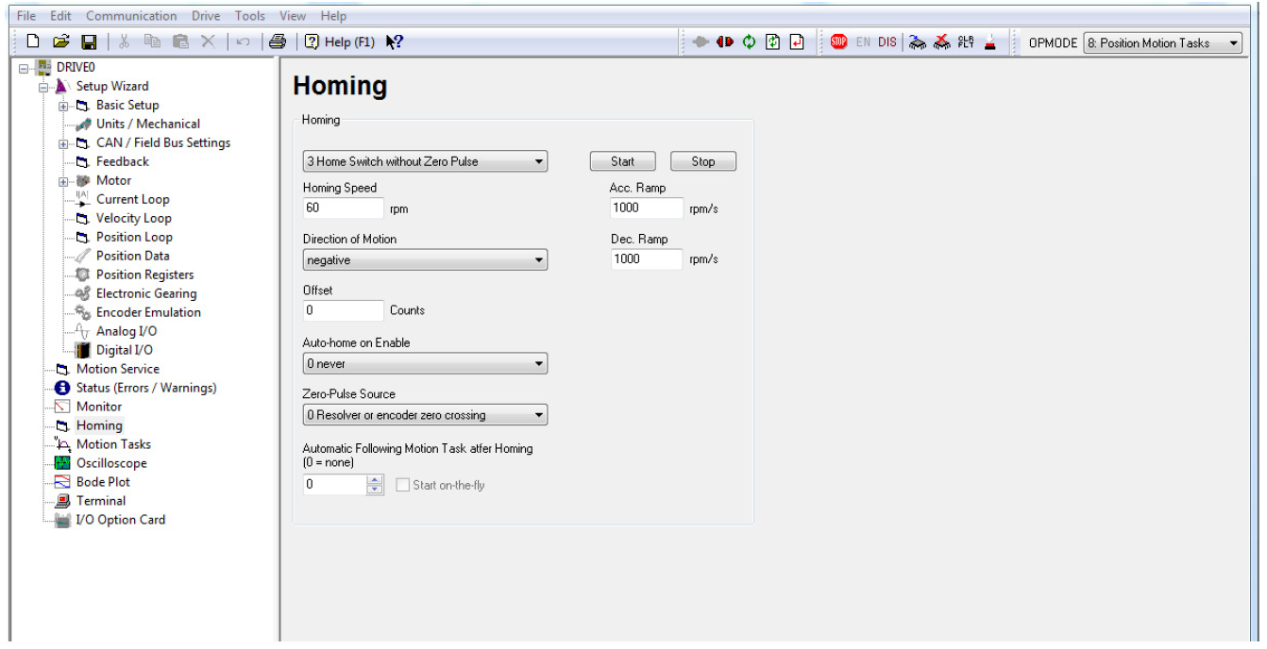Expand the Motor tree node
The image size is (1267, 649).
coord(63,181)
